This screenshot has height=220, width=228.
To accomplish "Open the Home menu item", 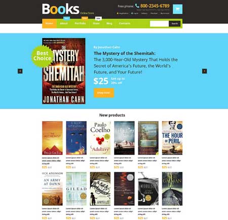I will pyautogui.click(x=49, y=23).
